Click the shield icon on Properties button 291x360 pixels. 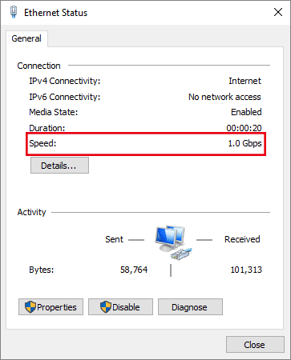pos(30,307)
